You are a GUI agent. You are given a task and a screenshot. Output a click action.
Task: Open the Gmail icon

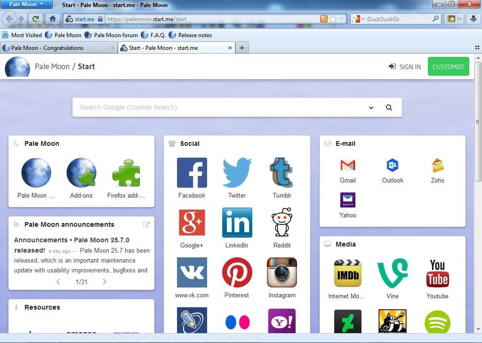(x=348, y=165)
